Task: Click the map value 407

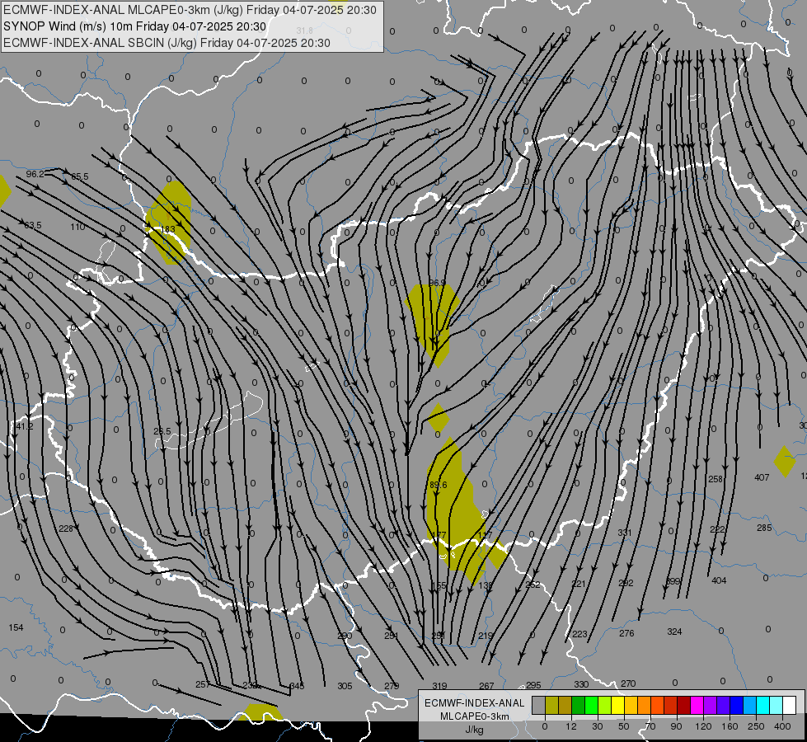Action: [x=762, y=478]
